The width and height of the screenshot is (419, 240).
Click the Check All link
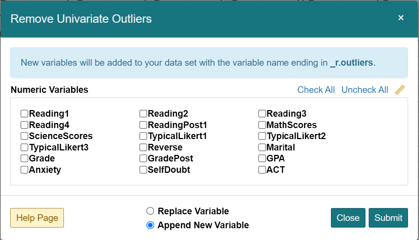coord(316,90)
